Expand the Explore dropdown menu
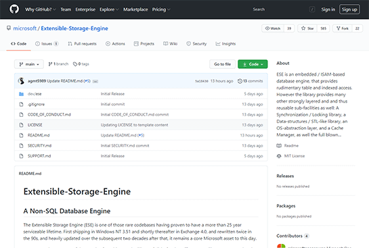This screenshot has width=369, height=248. (x=109, y=9)
